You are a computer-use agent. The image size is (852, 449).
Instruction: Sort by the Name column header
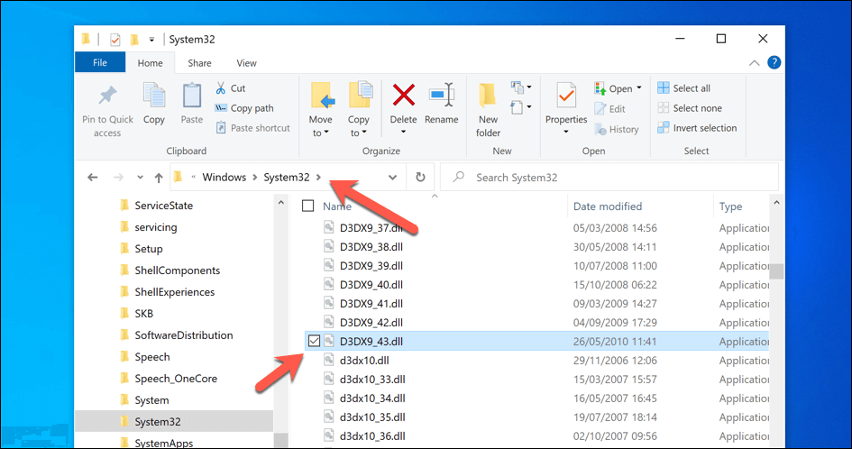point(337,206)
